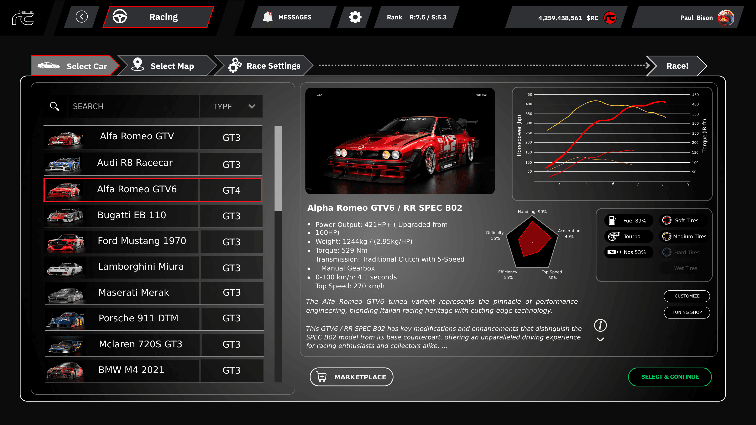Click the car icon in Select Car step

point(48,66)
